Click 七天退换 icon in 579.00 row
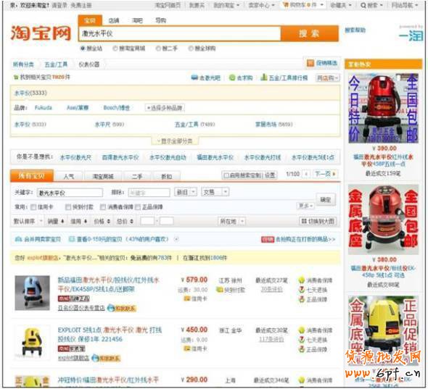The image size is (428, 389). coord(301,290)
